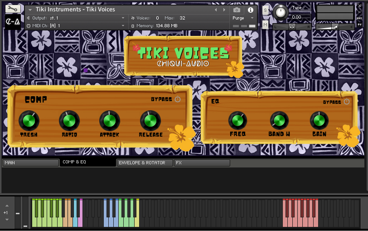Click the Tune knob
The width and height of the screenshot is (368, 231).
coord(281,12)
